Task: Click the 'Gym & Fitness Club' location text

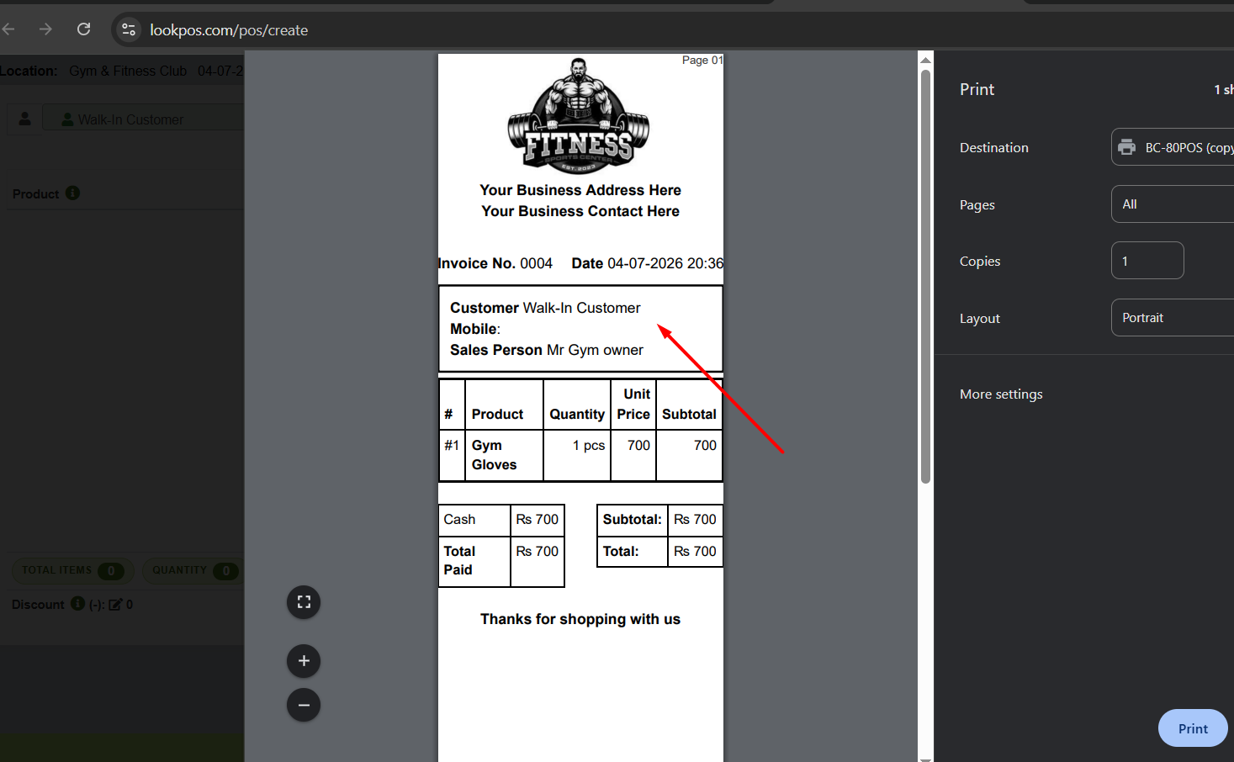Action: point(128,71)
